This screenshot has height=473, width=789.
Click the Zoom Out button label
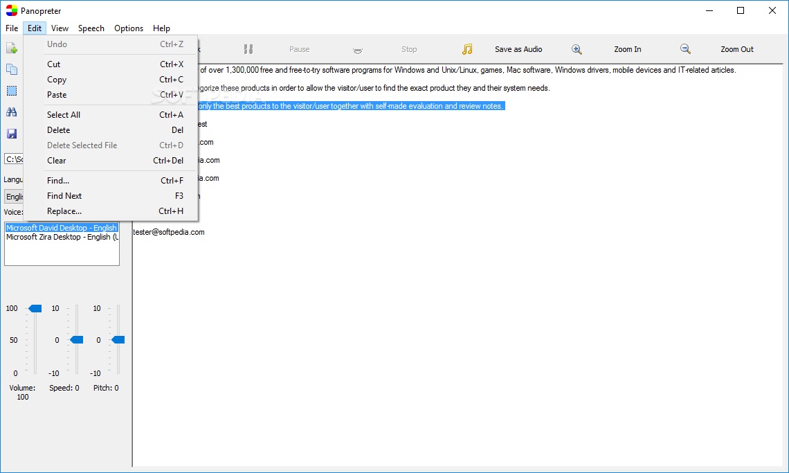[736, 49]
